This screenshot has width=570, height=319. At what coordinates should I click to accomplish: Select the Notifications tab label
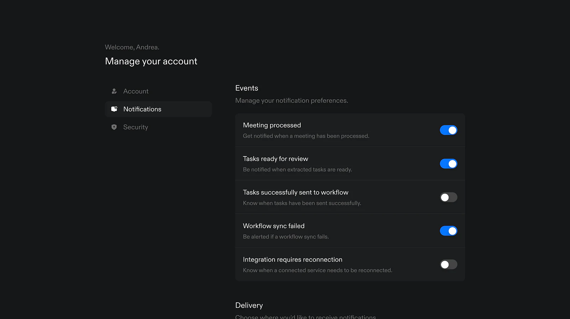coord(142,109)
